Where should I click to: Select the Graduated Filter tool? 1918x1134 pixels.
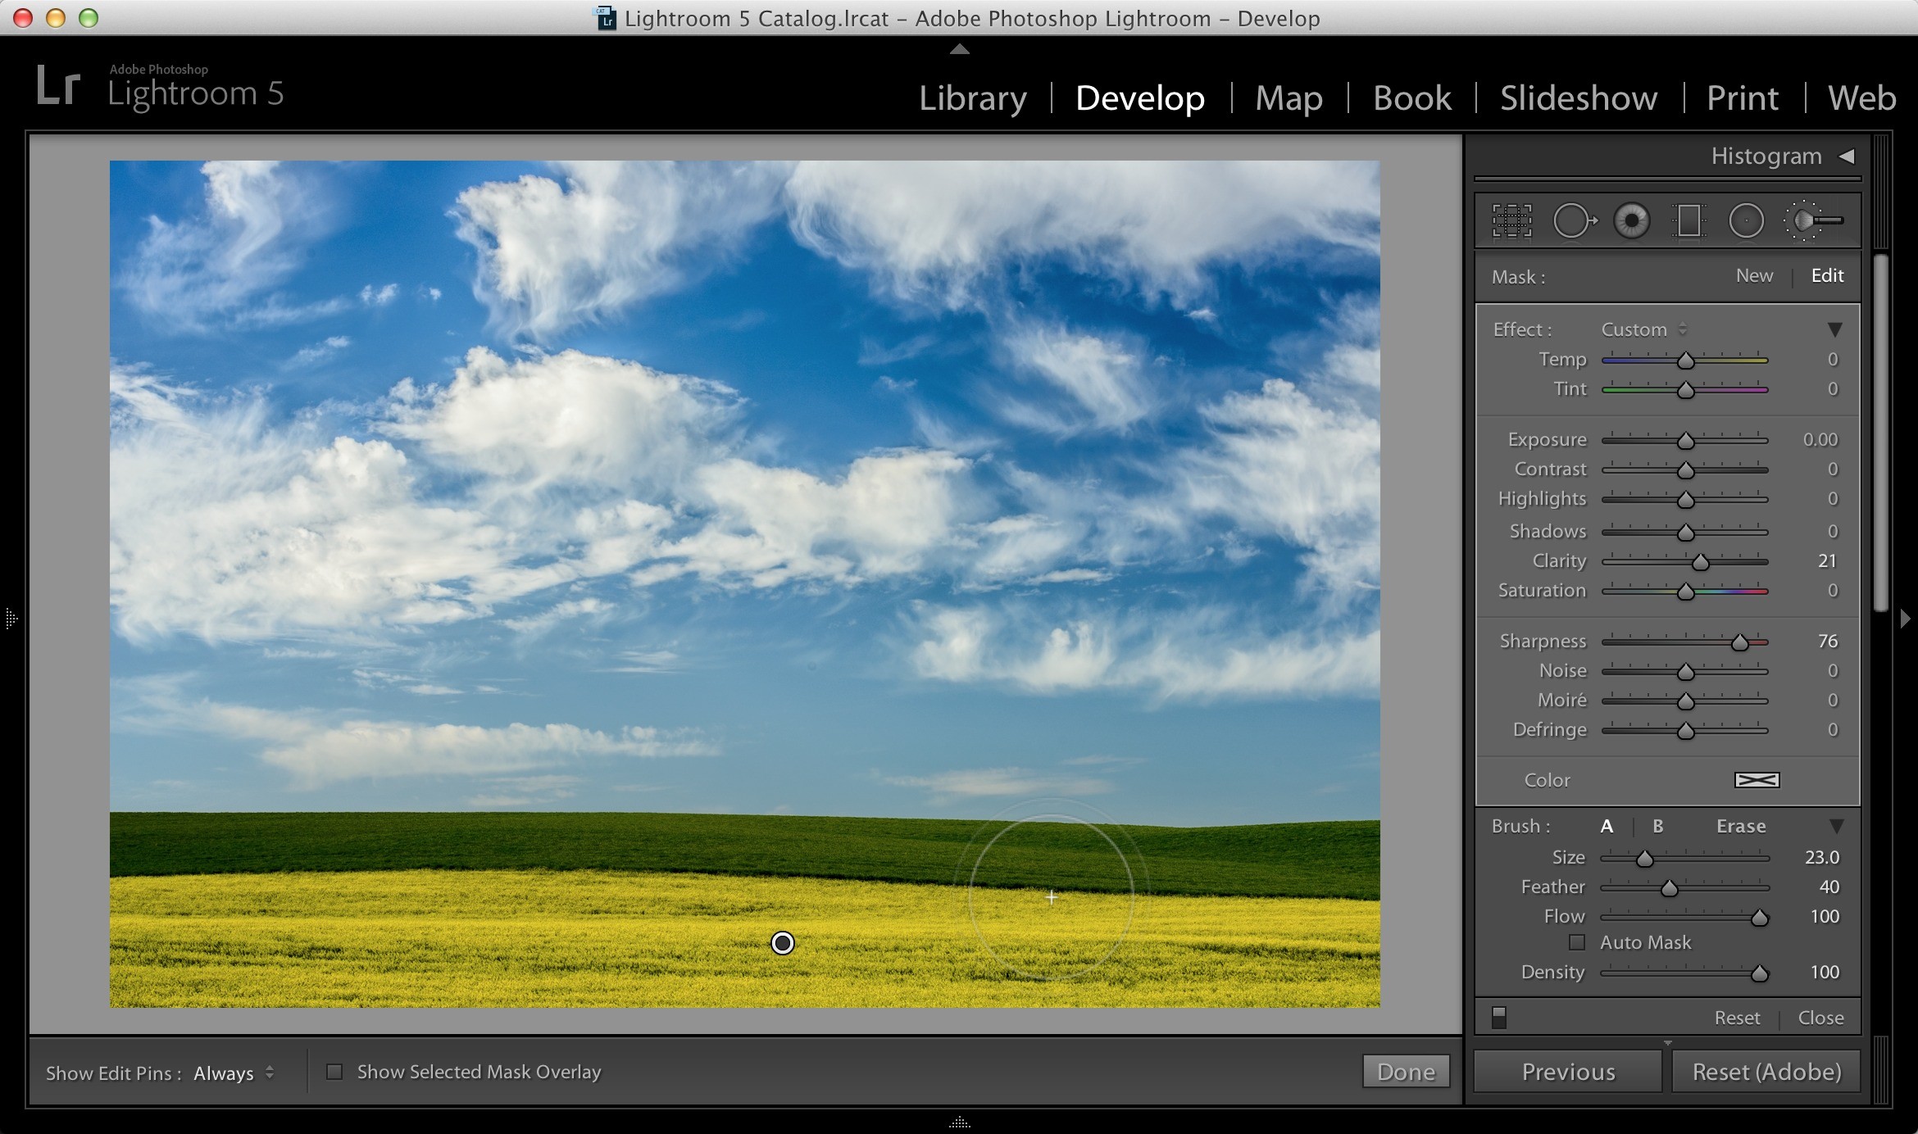[1688, 221]
